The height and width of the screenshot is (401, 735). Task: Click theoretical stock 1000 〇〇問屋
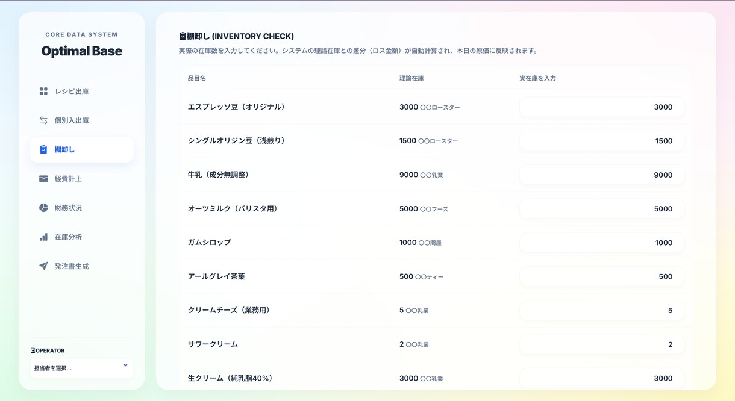point(420,243)
